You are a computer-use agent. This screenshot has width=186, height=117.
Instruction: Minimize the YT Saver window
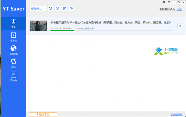[174, 2]
